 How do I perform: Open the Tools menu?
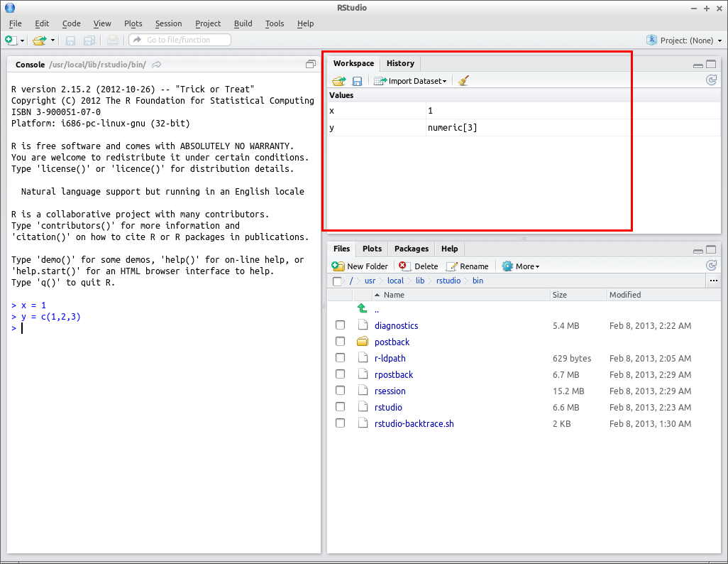(275, 23)
